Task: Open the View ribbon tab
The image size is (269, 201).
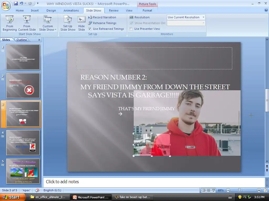Action: click(129, 10)
